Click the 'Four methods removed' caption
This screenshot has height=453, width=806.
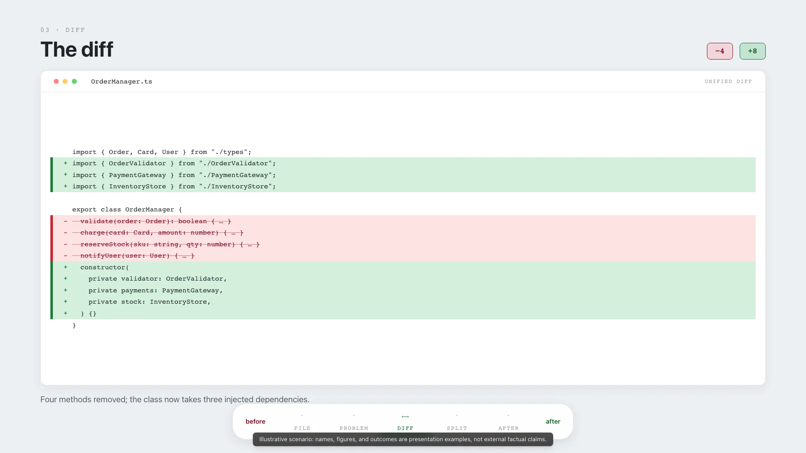175,399
